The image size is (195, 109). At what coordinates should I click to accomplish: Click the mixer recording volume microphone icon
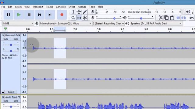(x=93, y=18)
